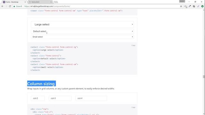This screenshot has height=115, width=205.
Task: Click code line with form-control-lg select
Action: [54, 47]
